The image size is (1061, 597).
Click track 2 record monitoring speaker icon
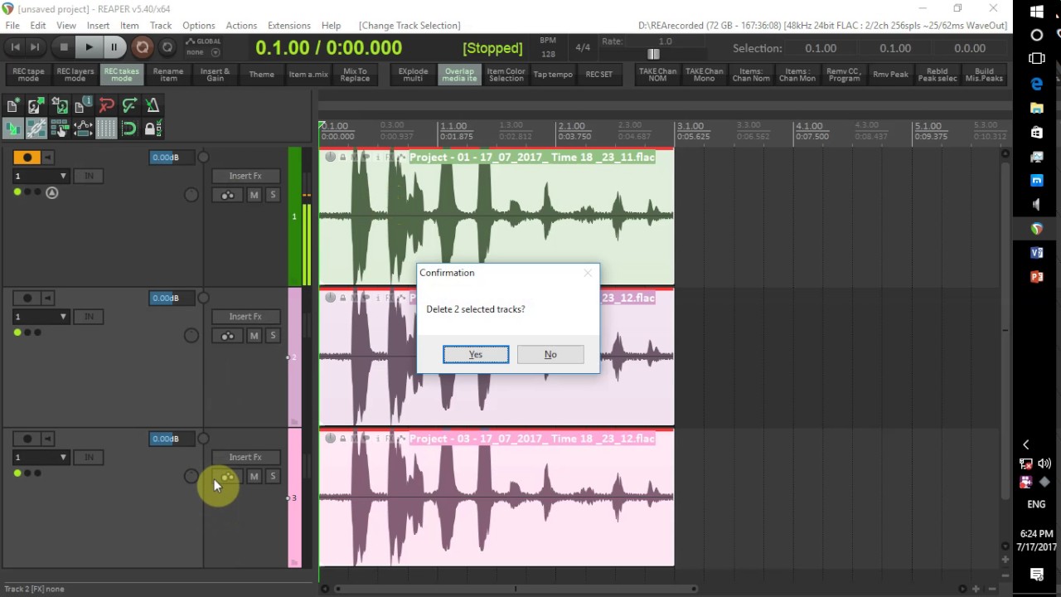[48, 298]
